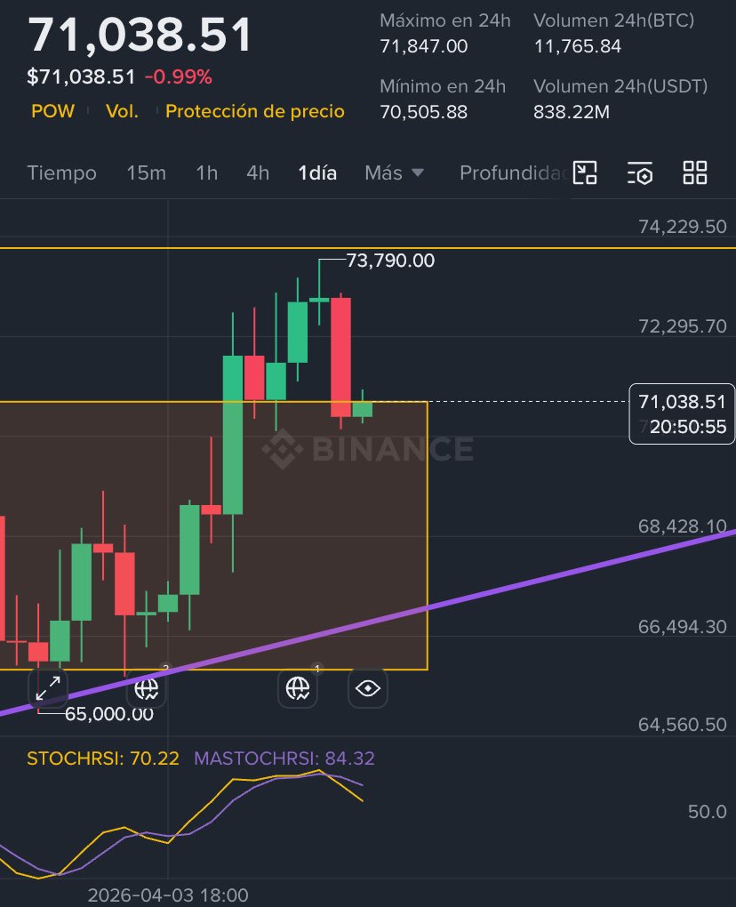Tap the 72,295.70 price axis label
The height and width of the screenshot is (907, 736).
683,326
